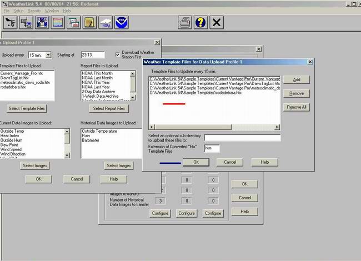Screen dimensions: 361x261
Task: Select Current_Vantage_Pro.htx in Template Files list
Action: [22, 73]
